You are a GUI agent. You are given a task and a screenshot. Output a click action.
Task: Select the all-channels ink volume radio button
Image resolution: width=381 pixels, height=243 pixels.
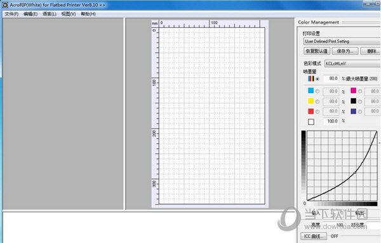click(x=317, y=79)
